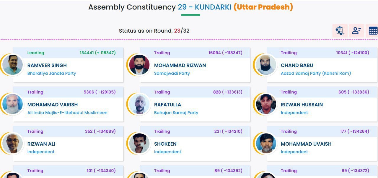The image size is (378, 178).
Task: Select the RAMVEER SINGH candidate name
Action: [47, 65]
